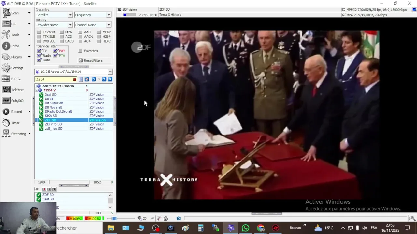Click the padlock icon in bottom bar
The image size is (417, 234).
166,218
